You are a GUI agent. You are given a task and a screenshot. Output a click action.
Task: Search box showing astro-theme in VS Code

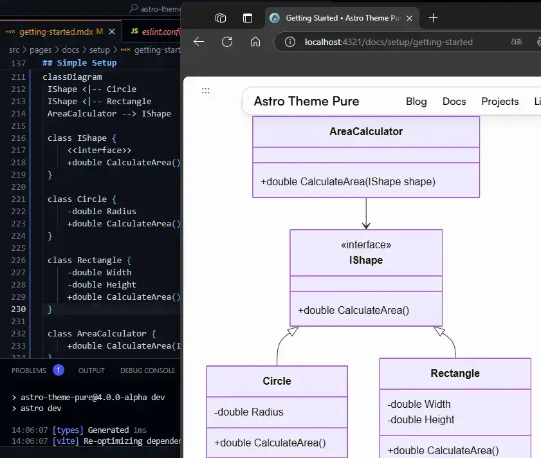click(x=154, y=8)
